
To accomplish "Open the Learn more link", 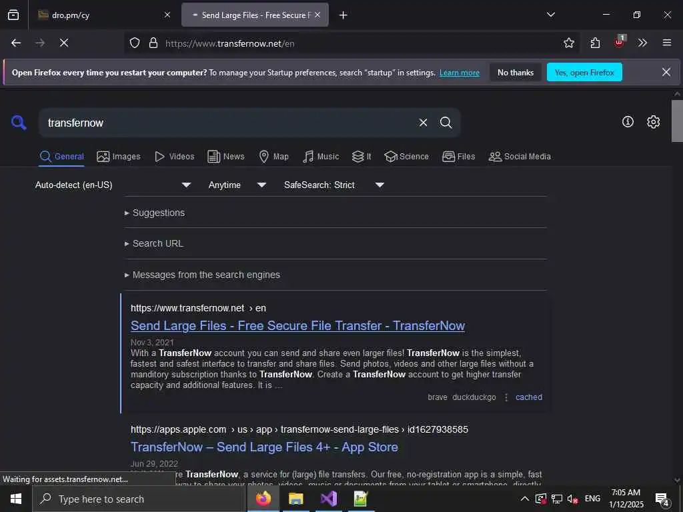I will [x=459, y=73].
